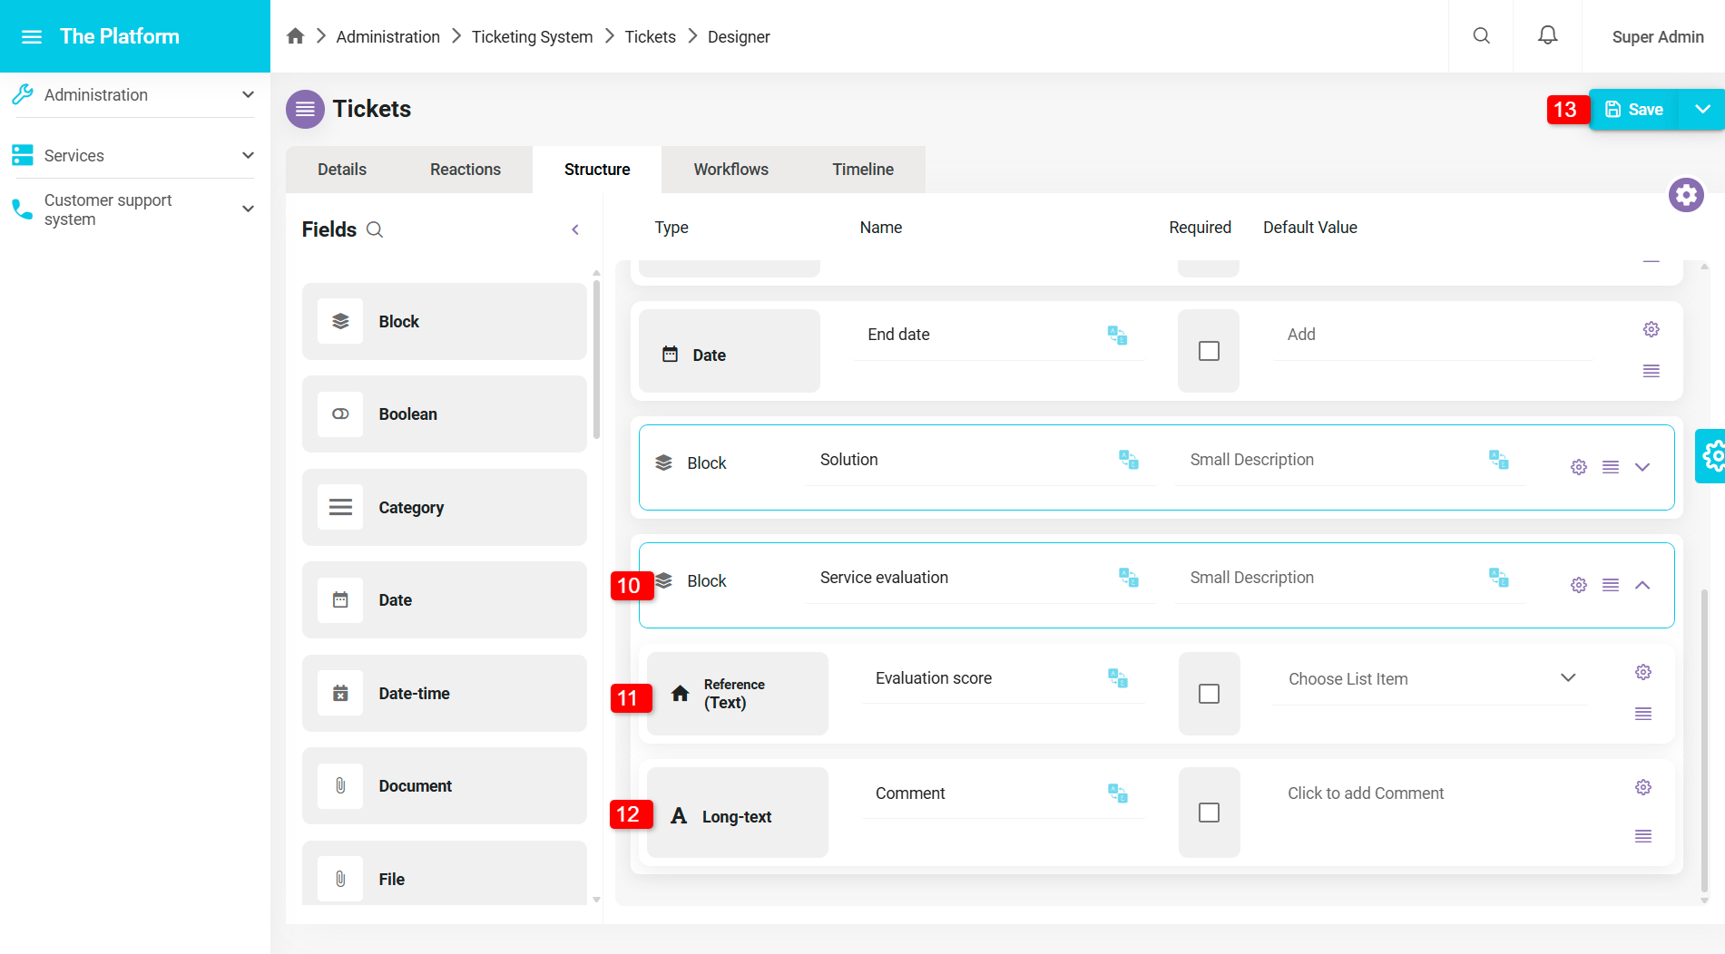Click the Administration breadcrumb link
The height and width of the screenshot is (954, 1725).
(387, 37)
